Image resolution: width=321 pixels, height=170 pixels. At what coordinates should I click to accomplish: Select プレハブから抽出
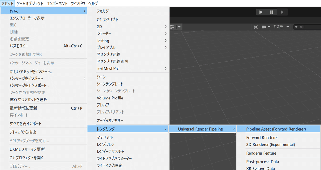click(44, 132)
